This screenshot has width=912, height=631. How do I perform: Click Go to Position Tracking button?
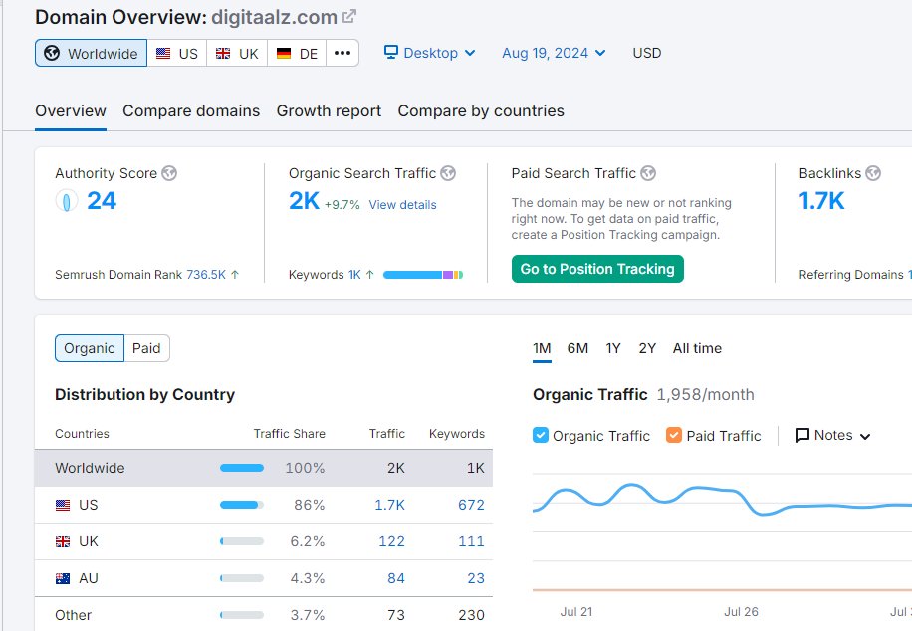point(597,269)
